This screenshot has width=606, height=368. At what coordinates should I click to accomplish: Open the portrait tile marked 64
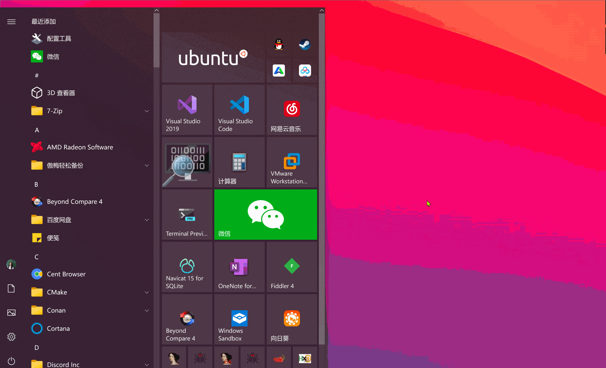click(x=226, y=358)
